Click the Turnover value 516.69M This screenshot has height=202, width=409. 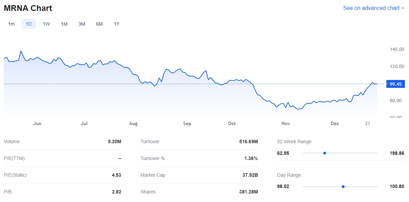tap(248, 142)
